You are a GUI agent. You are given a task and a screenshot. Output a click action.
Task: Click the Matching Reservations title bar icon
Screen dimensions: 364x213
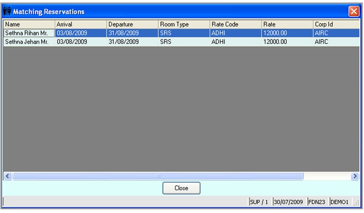tap(7, 11)
